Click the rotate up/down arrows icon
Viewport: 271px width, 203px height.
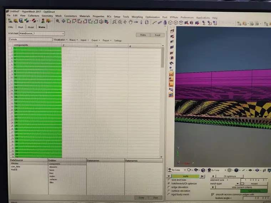click(141, 22)
